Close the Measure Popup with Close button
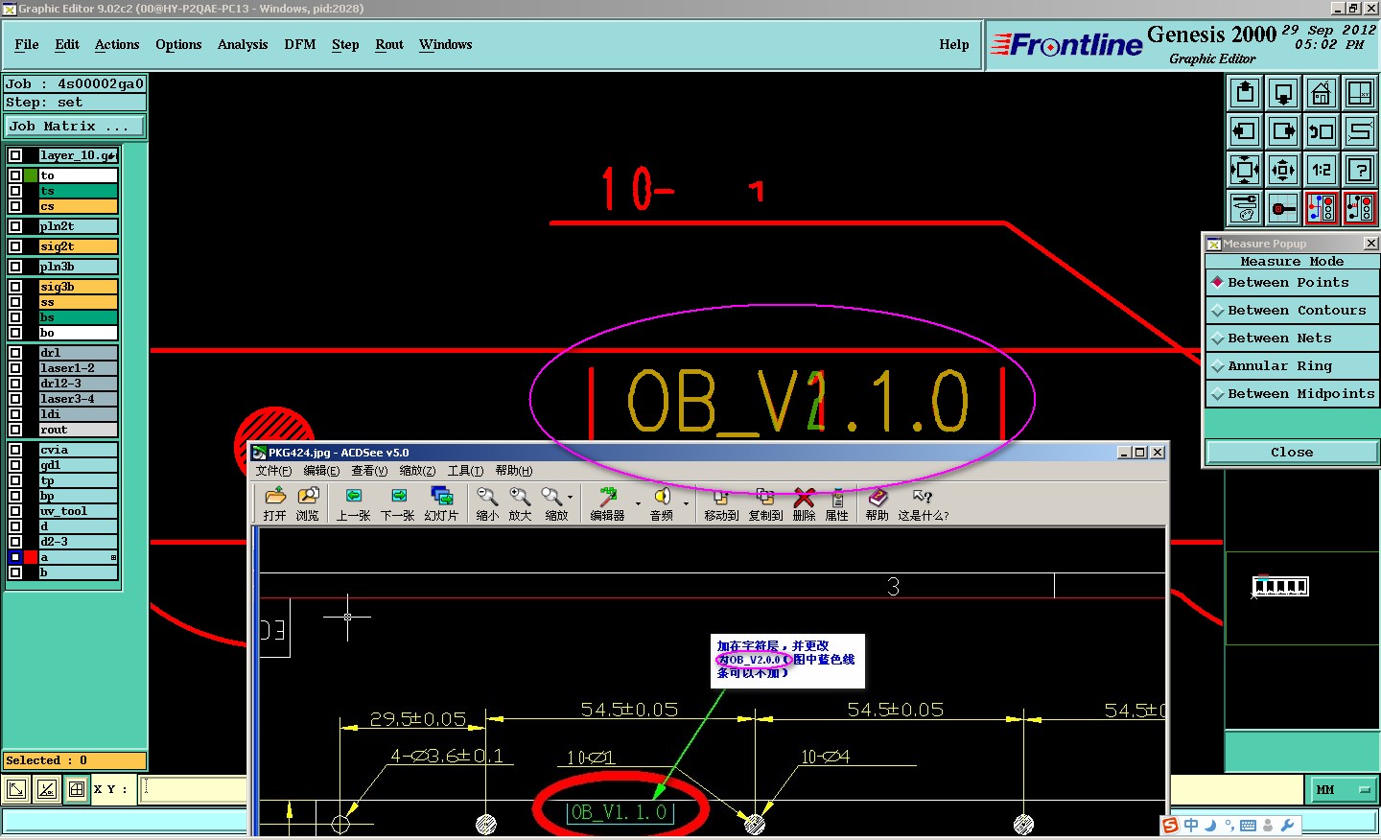This screenshot has width=1381, height=840. coord(1292,453)
